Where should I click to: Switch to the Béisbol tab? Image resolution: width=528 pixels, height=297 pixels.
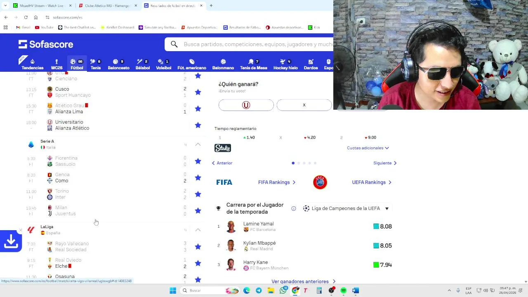(143, 64)
